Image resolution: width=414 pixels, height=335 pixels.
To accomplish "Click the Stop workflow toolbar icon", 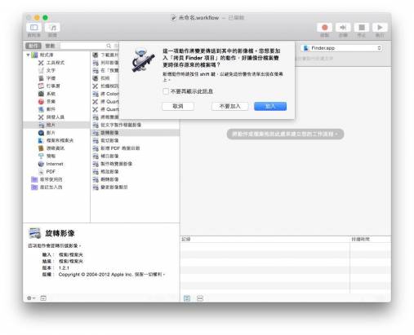I will tap(362, 28).
